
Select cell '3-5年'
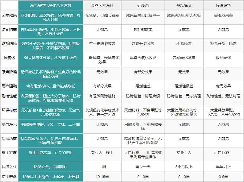click(223, 177)
